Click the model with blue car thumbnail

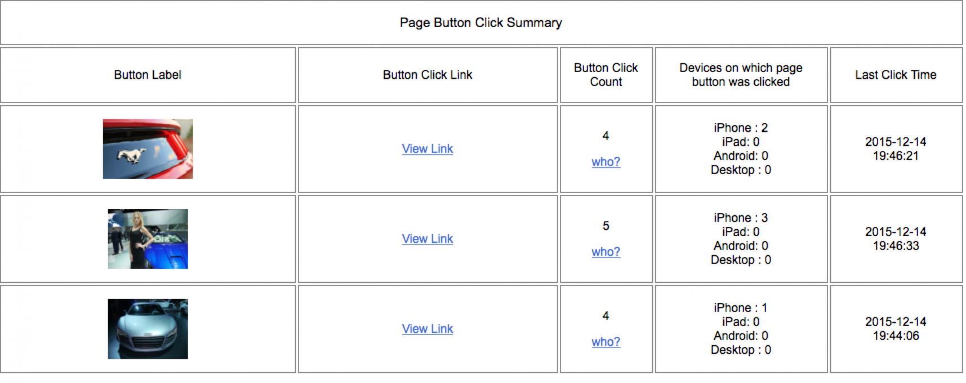tap(148, 239)
